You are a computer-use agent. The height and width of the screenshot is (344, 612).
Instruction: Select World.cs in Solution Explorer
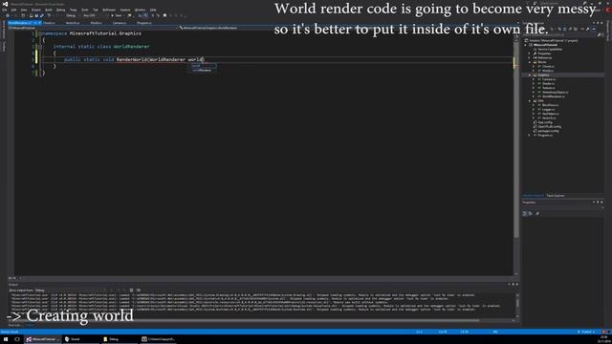tap(548, 71)
